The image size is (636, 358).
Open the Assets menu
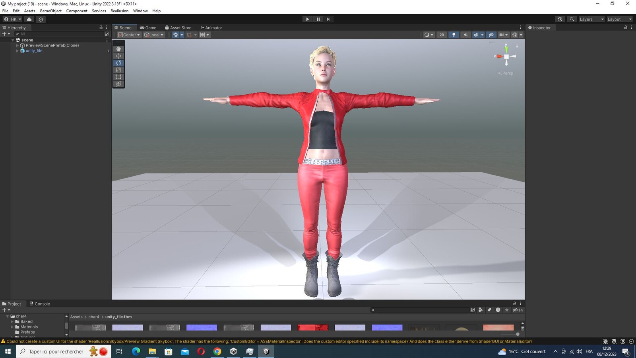[x=29, y=11]
